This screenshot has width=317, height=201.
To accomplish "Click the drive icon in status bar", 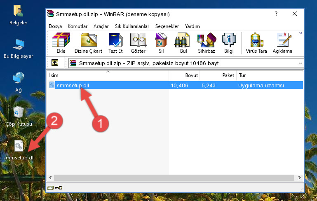I will tap(51, 188).
